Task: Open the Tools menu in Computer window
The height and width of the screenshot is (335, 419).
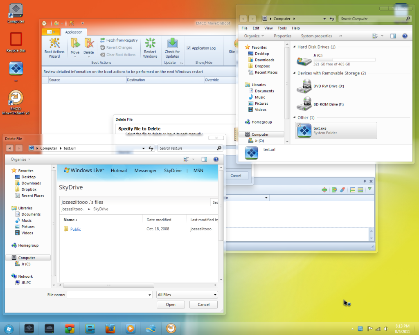Action: [x=282, y=28]
